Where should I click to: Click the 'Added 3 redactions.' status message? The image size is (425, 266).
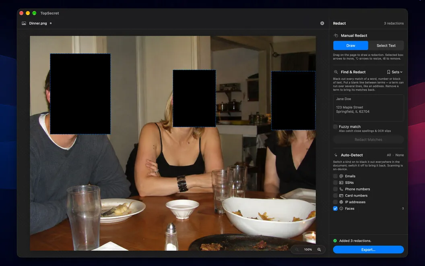(355, 241)
